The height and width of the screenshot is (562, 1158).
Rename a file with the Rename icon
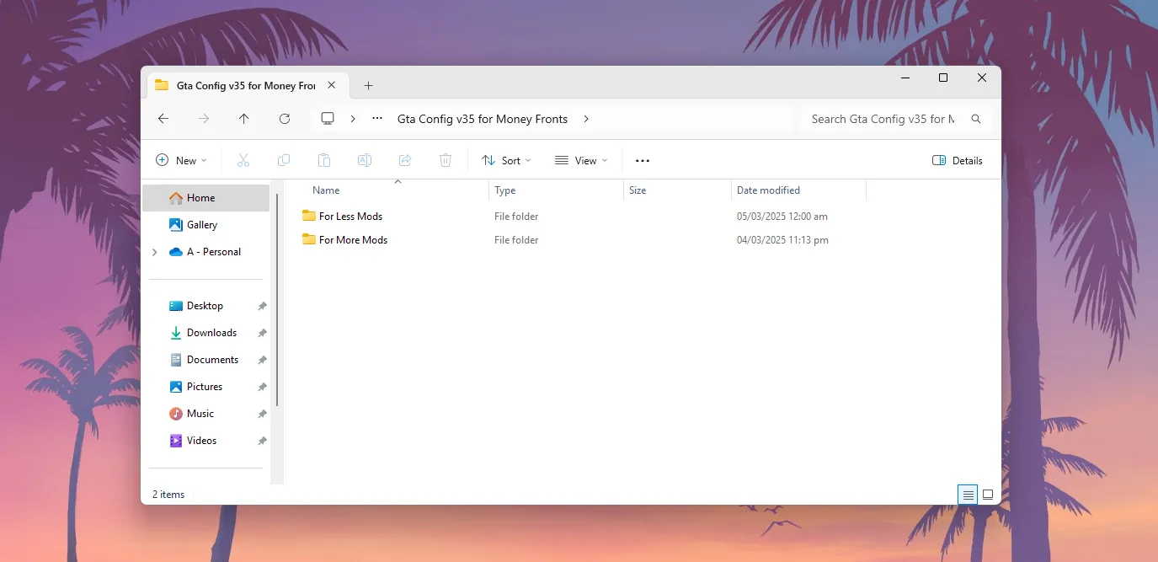(365, 160)
